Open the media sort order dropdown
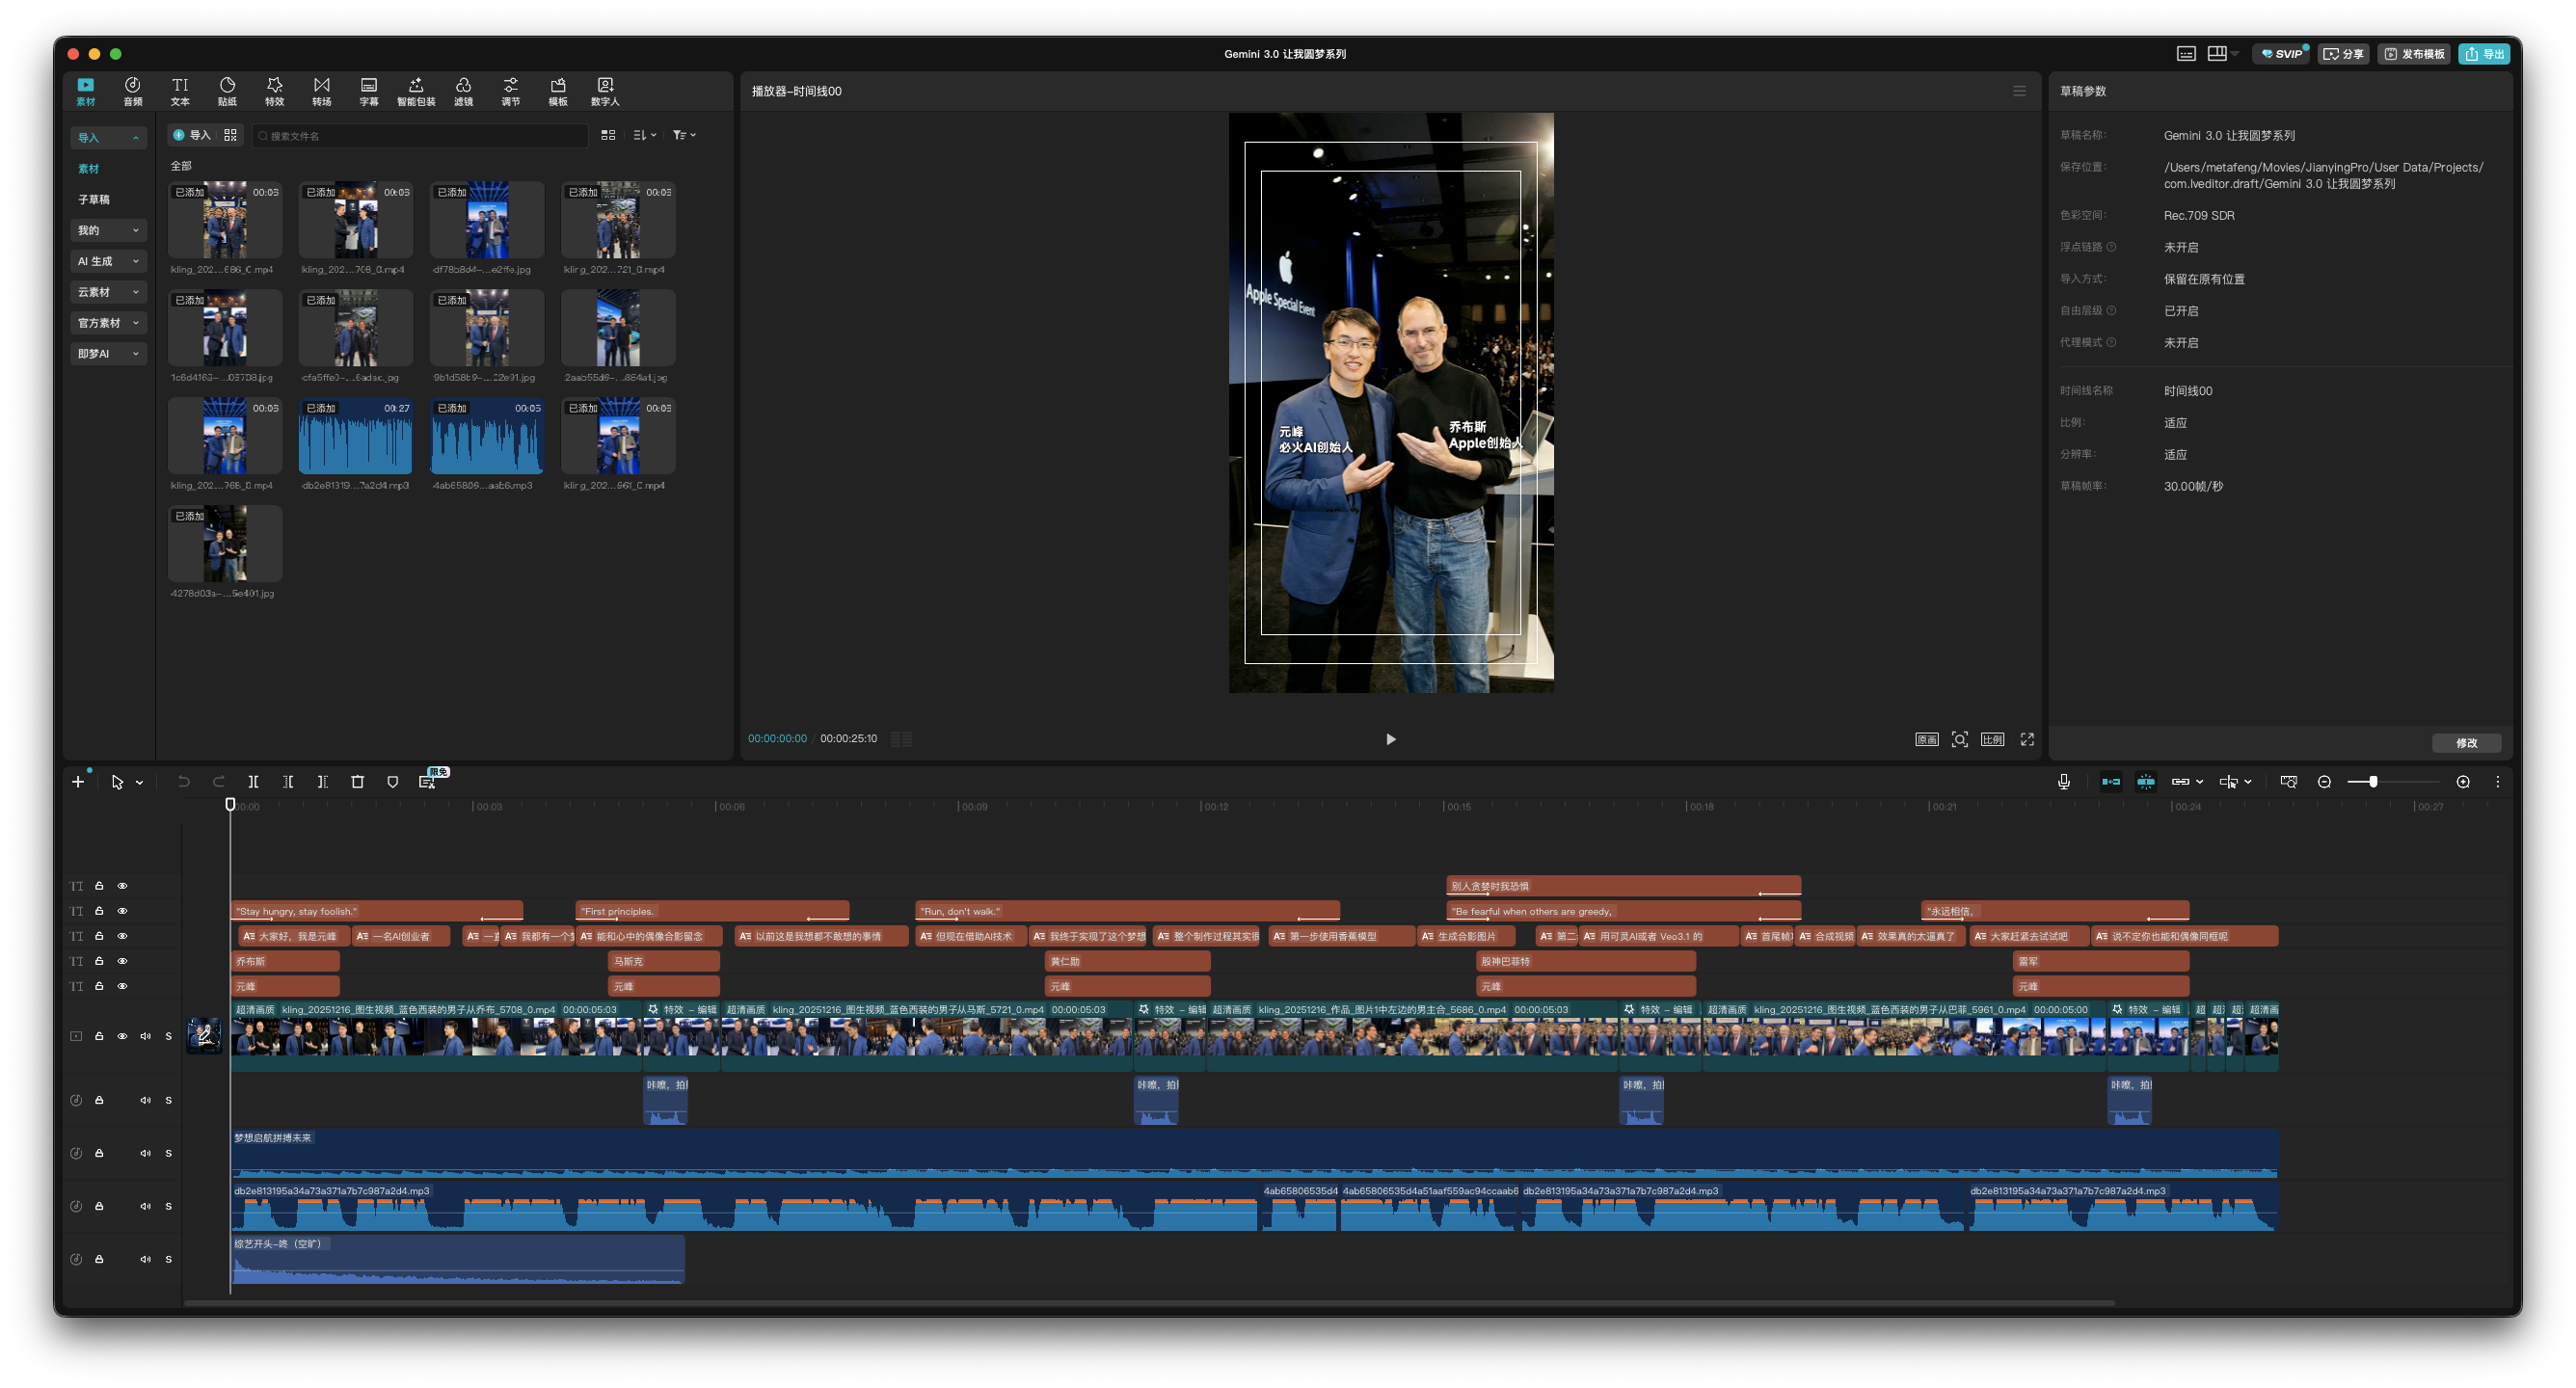Screen dimensions: 2576x1388 coord(644,135)
